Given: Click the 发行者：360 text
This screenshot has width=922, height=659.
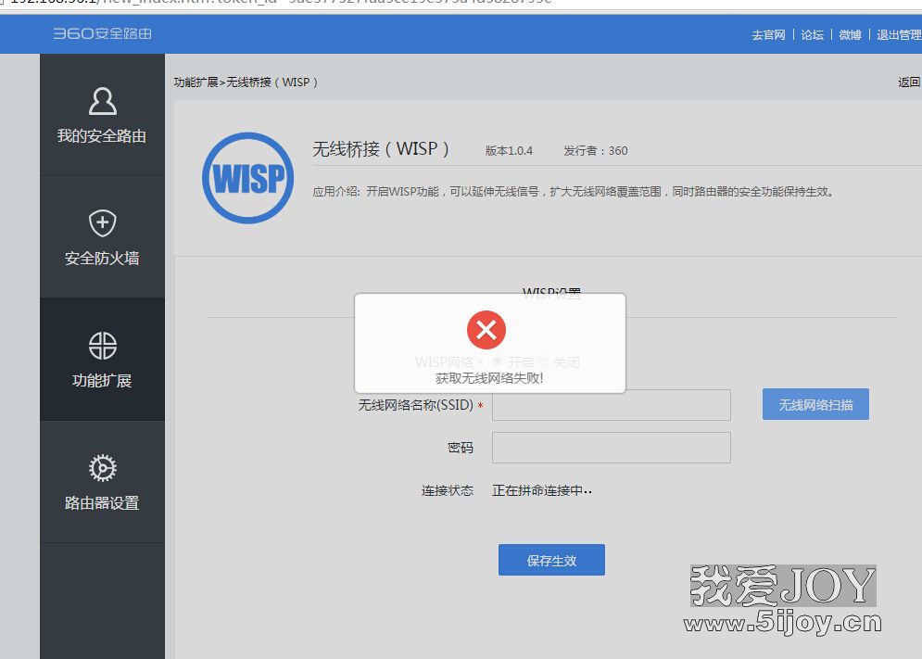Looking at the screenshot, I should [596, 151].
